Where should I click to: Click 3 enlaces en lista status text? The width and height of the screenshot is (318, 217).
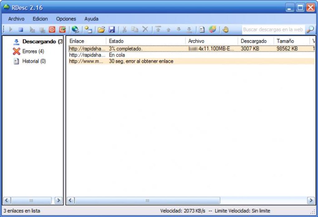coord(22,211)
